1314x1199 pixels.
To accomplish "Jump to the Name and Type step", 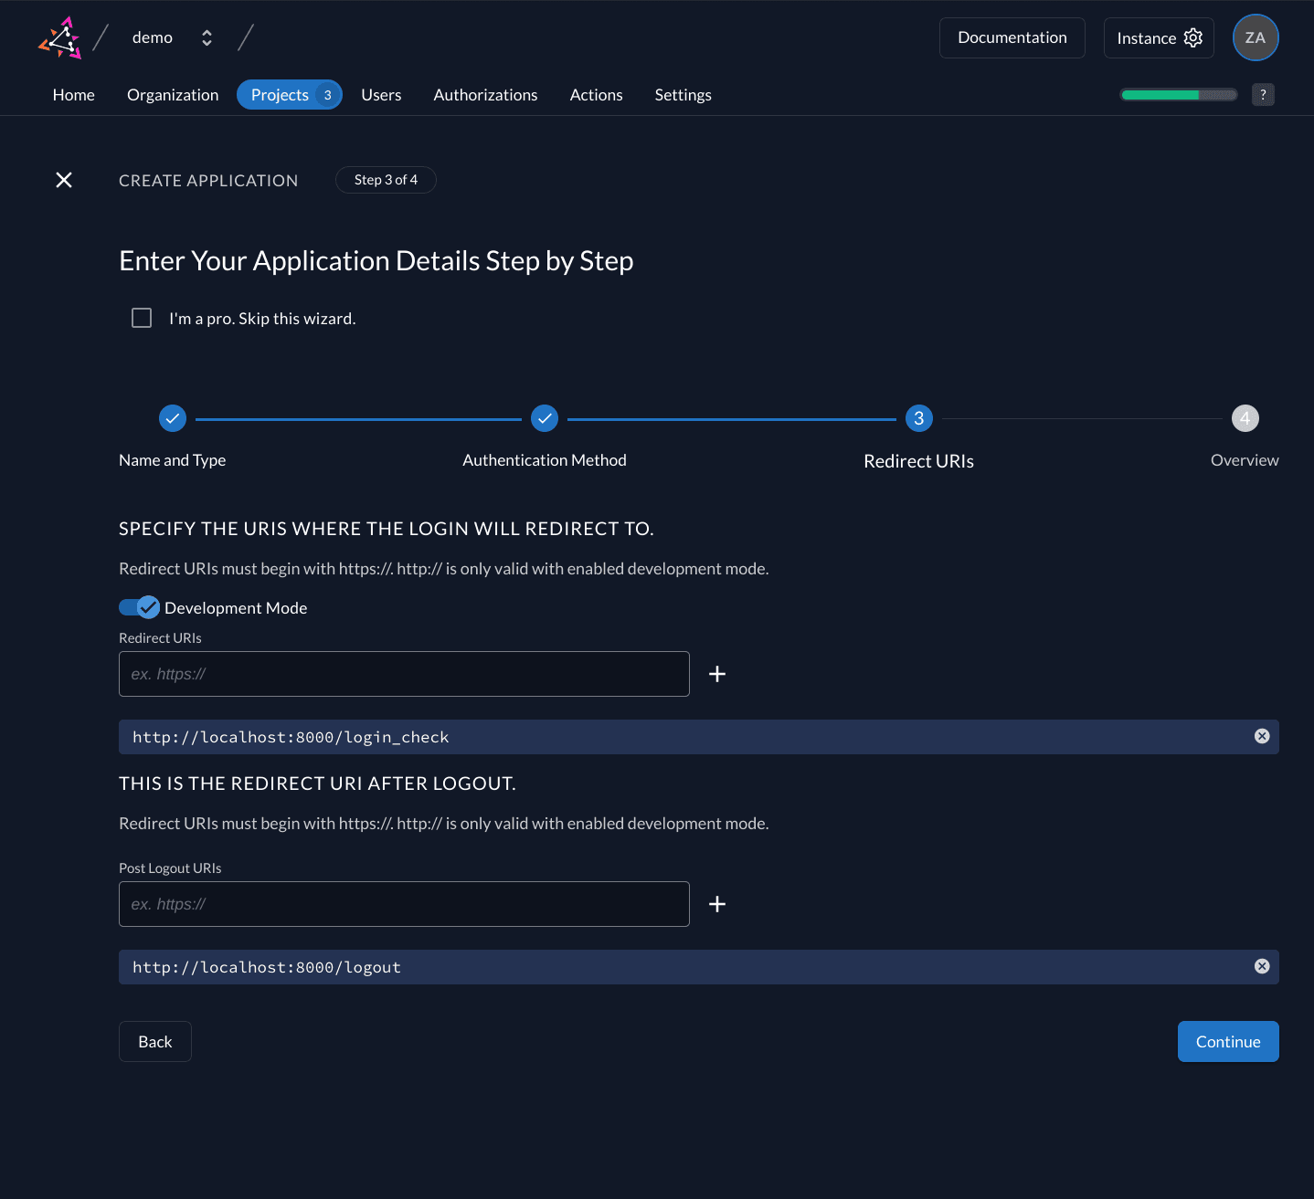I will click(x=173, y=418).
